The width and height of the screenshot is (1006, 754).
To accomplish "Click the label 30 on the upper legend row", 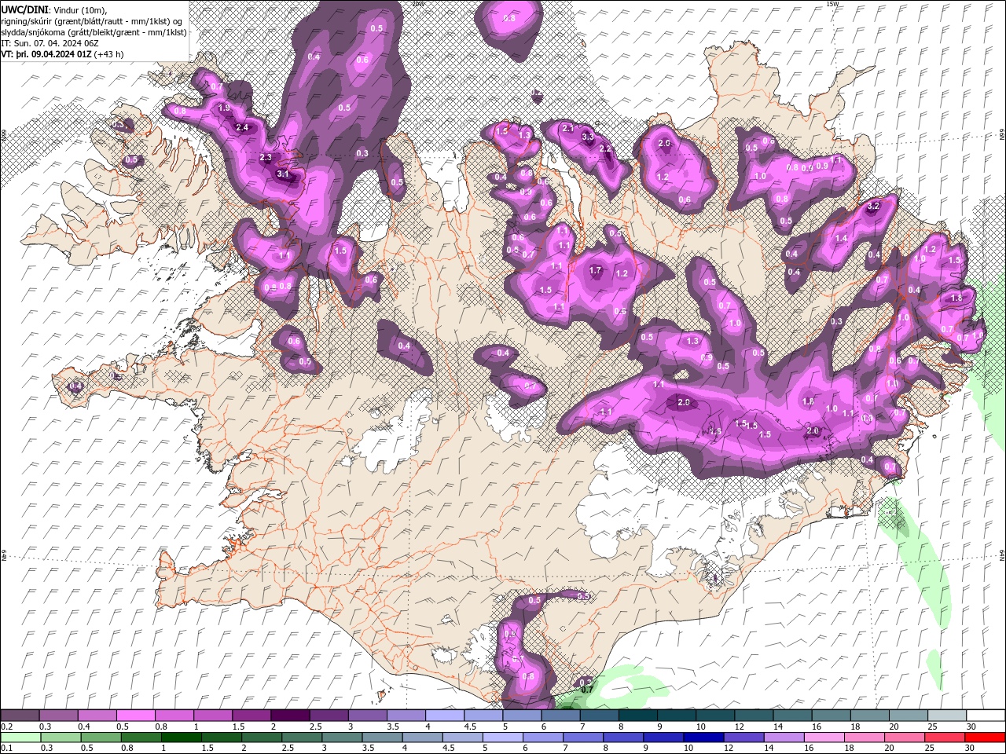I will point(971,727).
